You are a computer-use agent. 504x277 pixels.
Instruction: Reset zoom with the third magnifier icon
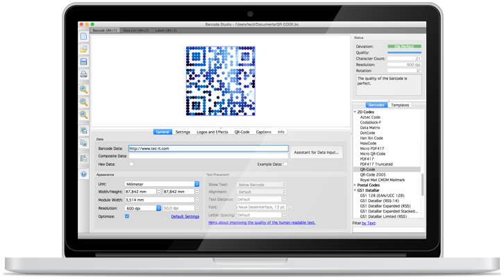click(x=83, y=115)
